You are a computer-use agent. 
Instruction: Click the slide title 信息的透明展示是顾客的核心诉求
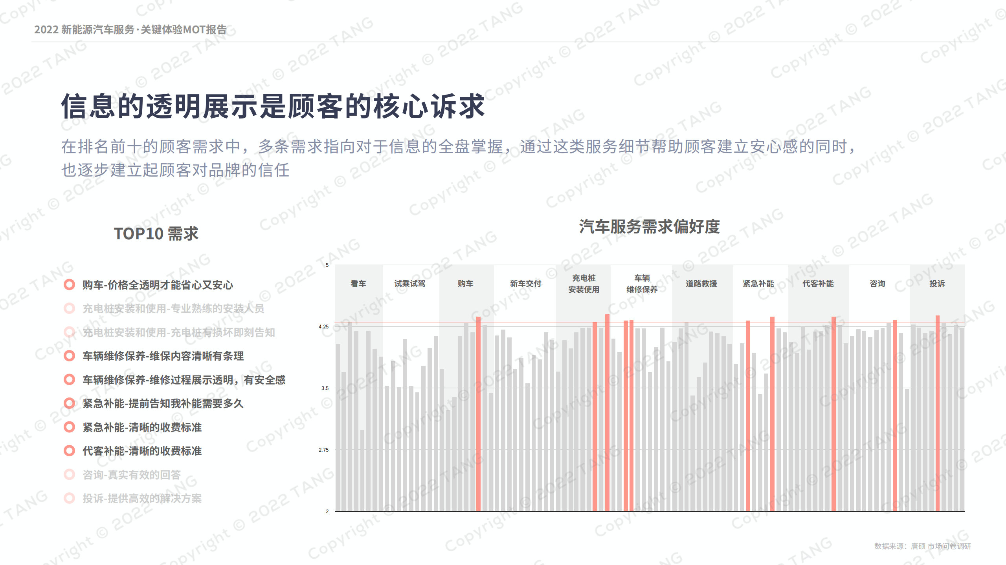(x=273, y=106)
